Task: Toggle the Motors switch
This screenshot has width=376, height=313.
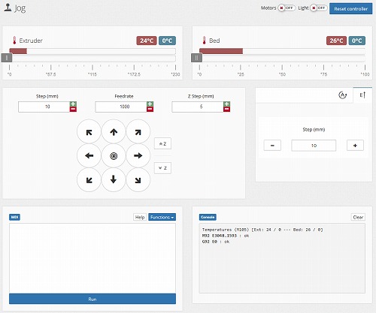Action: [x=287, y=8]
